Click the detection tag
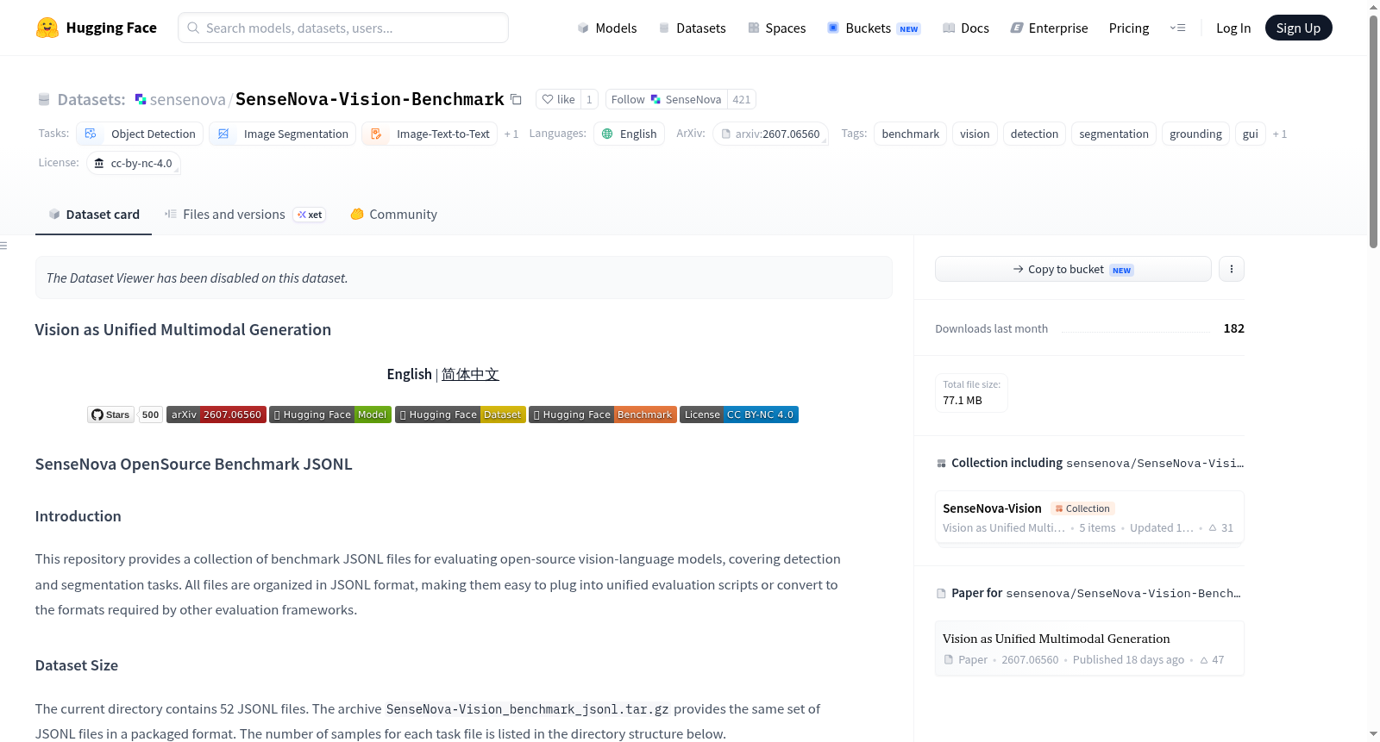This screenshot has width=1380, height=742. tap(1034, 134)
